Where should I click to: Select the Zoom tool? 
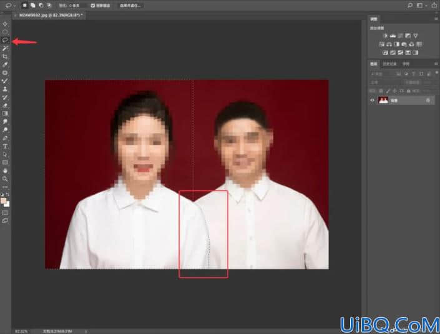click(5, 179)
